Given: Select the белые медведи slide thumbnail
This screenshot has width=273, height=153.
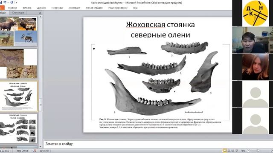Looking at the screenshot, I should [18, 128].
